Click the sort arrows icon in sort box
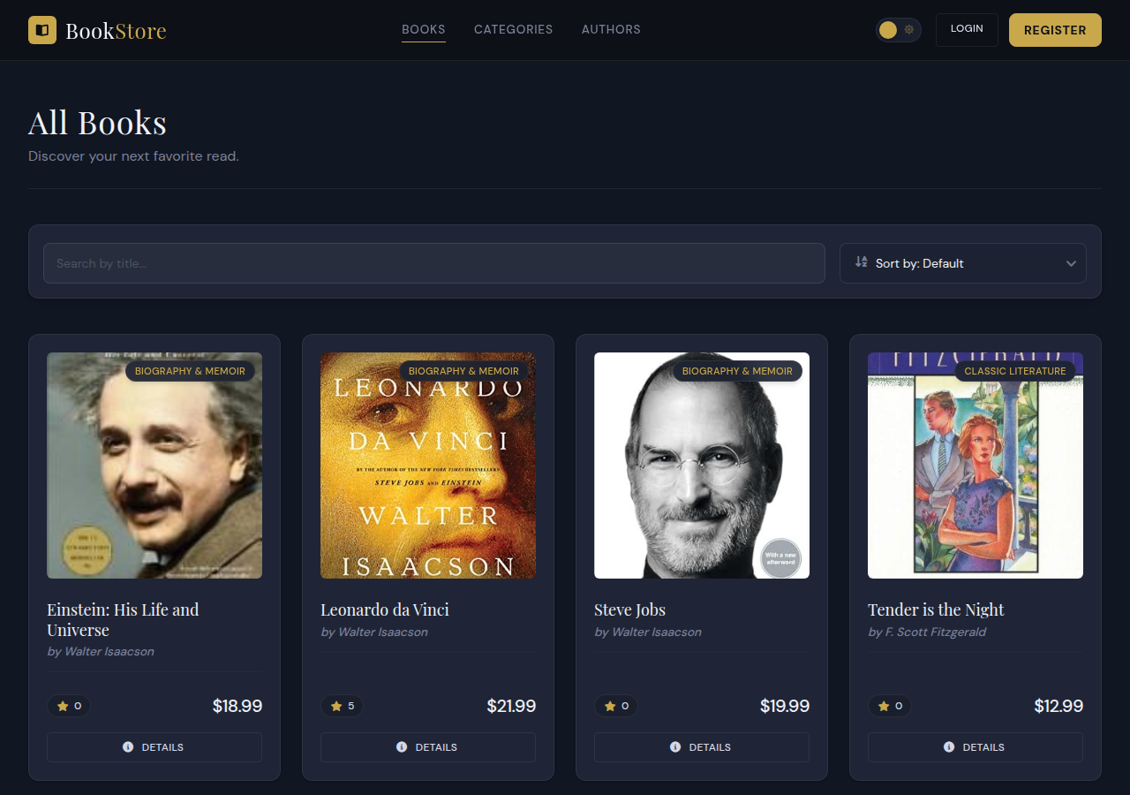1130x795 pixels. point(862,262)
